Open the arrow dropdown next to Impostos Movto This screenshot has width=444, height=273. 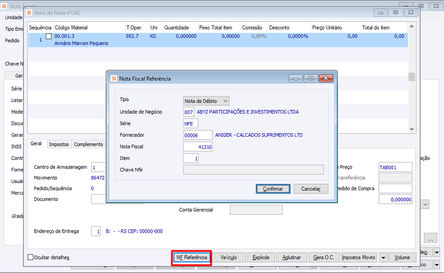(384, 258)
